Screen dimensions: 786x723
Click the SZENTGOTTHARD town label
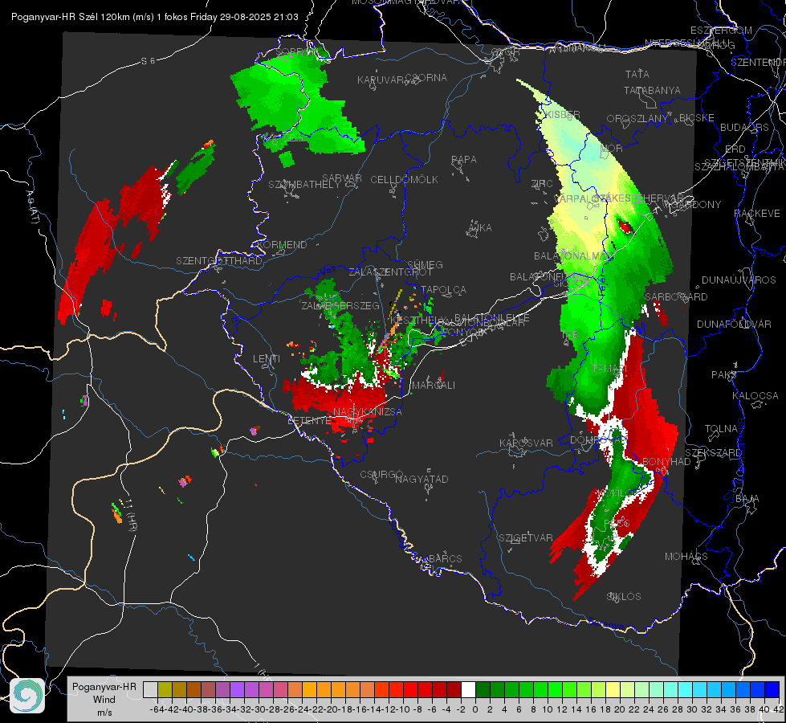tap(219, 261)
